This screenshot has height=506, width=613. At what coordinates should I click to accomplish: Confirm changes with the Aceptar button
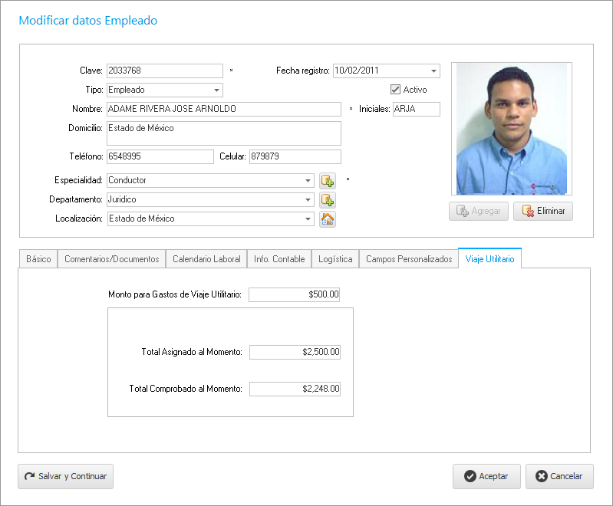(x=486, y=476)
